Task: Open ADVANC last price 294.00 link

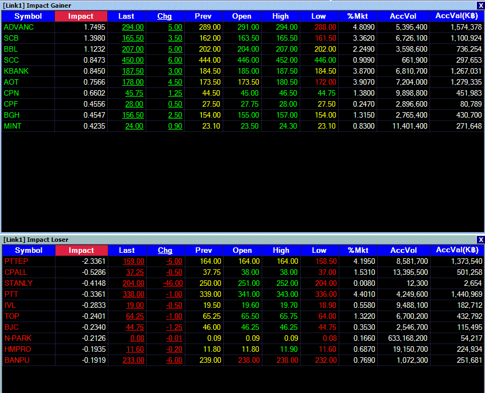Action: 133,27
